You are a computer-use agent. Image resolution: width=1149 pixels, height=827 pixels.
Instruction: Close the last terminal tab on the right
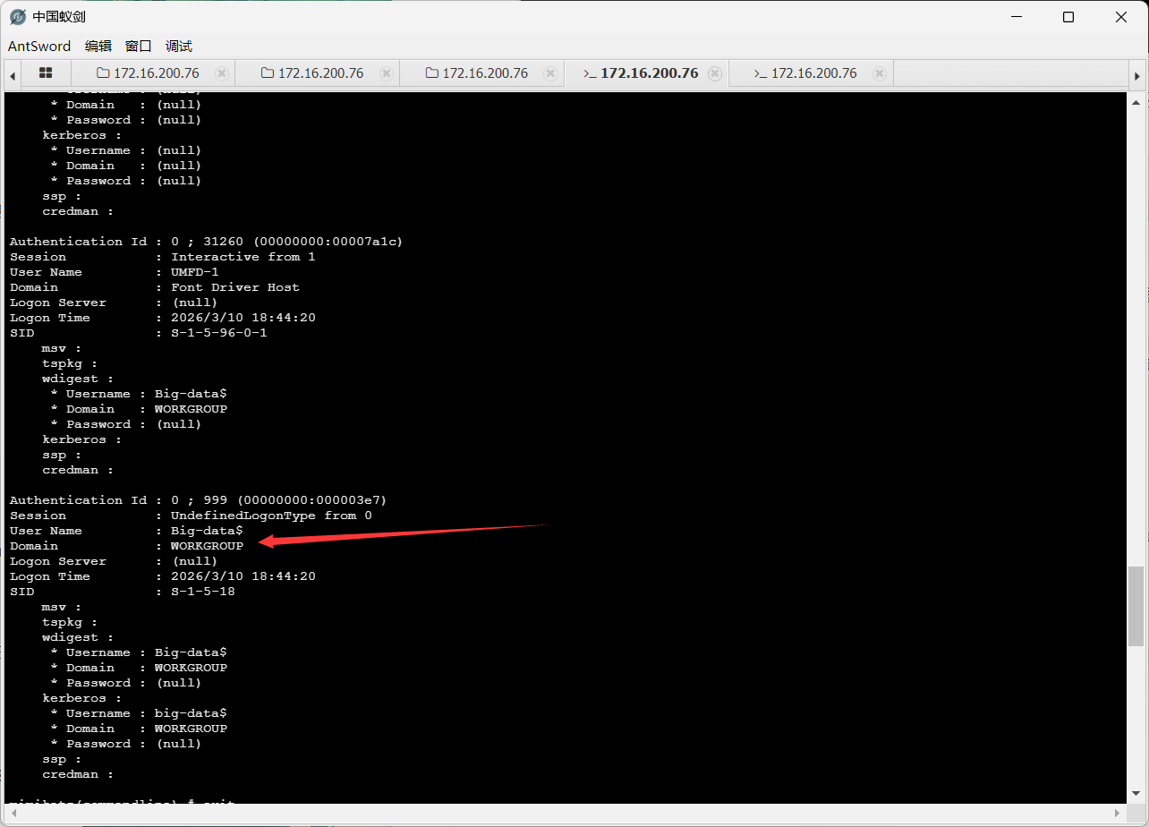point(880,73)
